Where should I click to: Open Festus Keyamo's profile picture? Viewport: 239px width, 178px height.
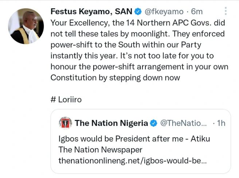(26, 26)
